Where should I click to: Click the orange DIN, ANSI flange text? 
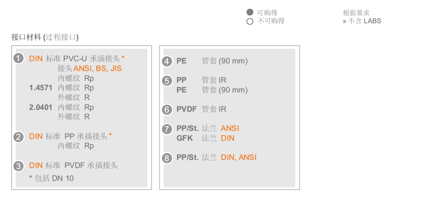239,157
